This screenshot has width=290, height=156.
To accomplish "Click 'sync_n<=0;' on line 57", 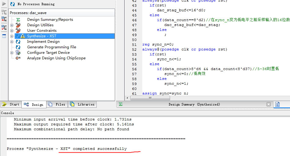I will tap(176, 74).
